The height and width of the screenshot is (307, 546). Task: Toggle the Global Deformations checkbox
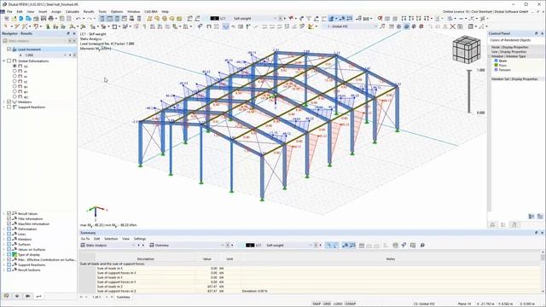9,61
